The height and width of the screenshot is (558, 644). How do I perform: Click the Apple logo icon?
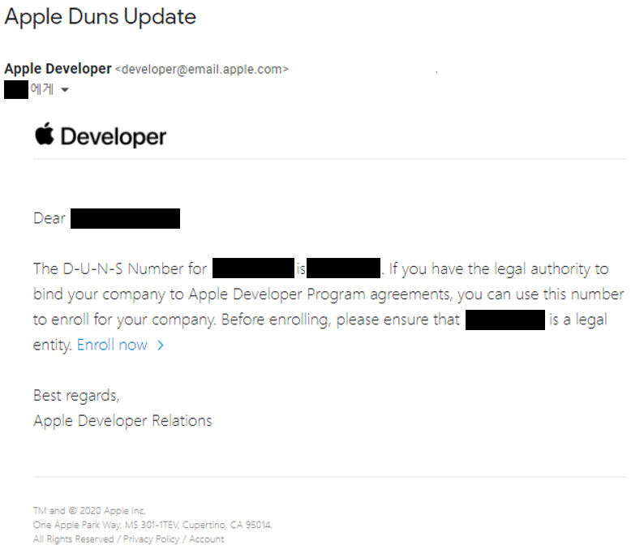[x=45, y=134]
